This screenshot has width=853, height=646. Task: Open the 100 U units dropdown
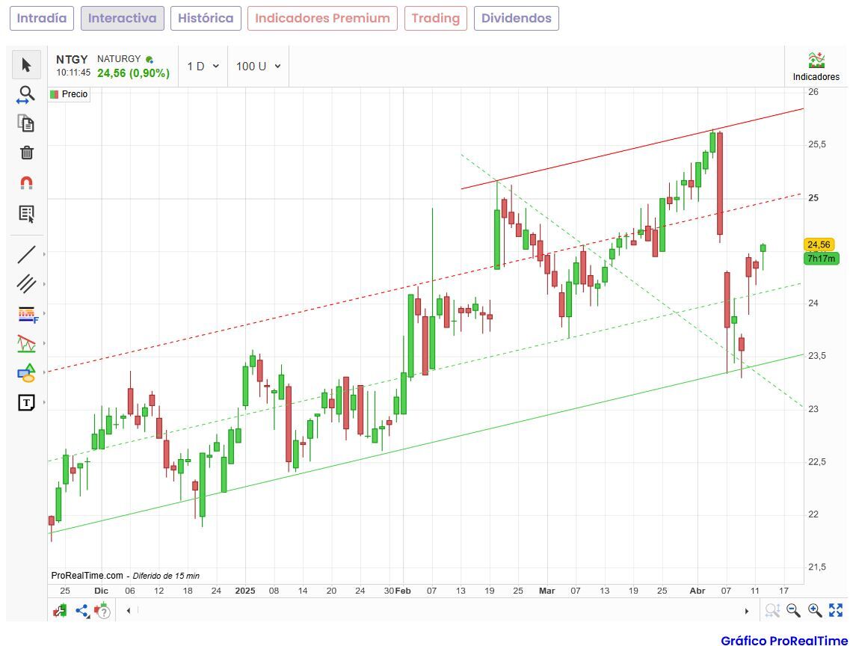(x=258, y=67)
